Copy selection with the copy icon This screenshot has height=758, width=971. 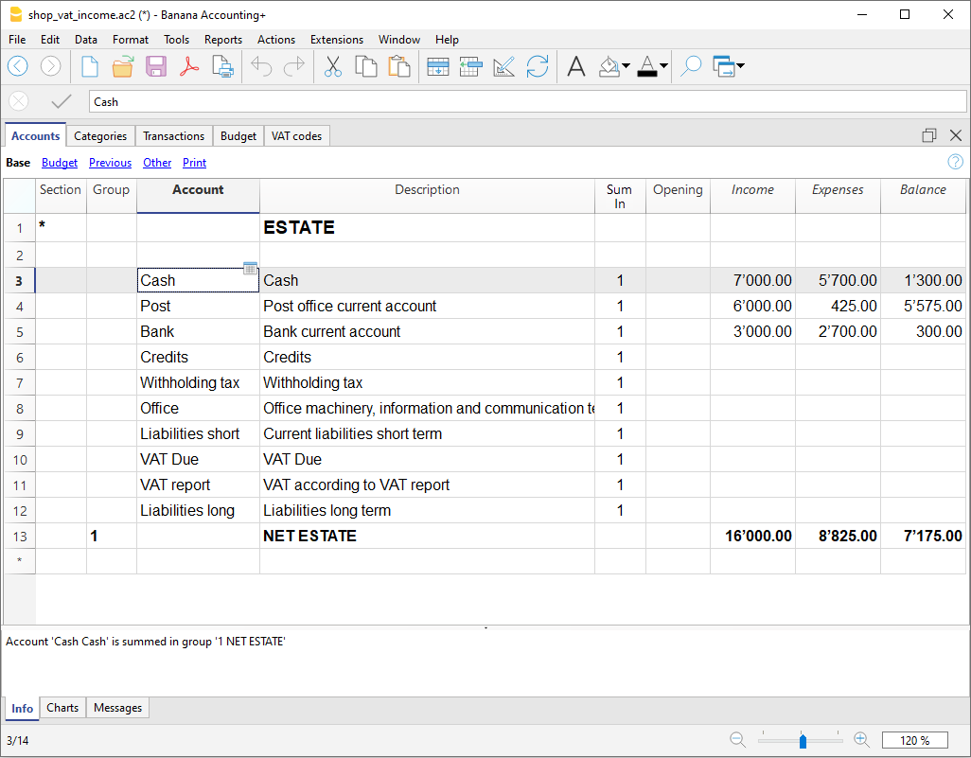point(366,65)
